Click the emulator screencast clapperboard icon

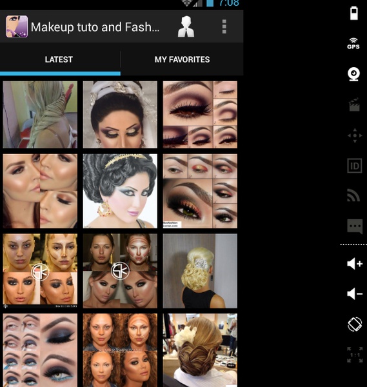[x=354, y=105]
